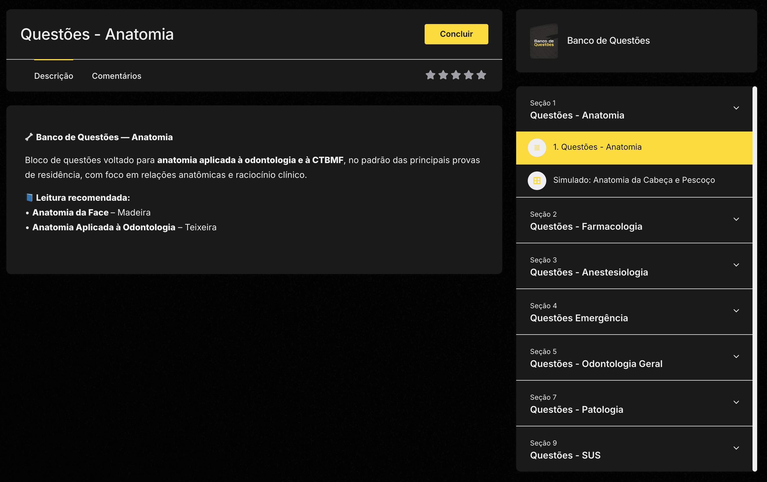Mark lesson two stars using the second star
767x482 pixels.
443,75
